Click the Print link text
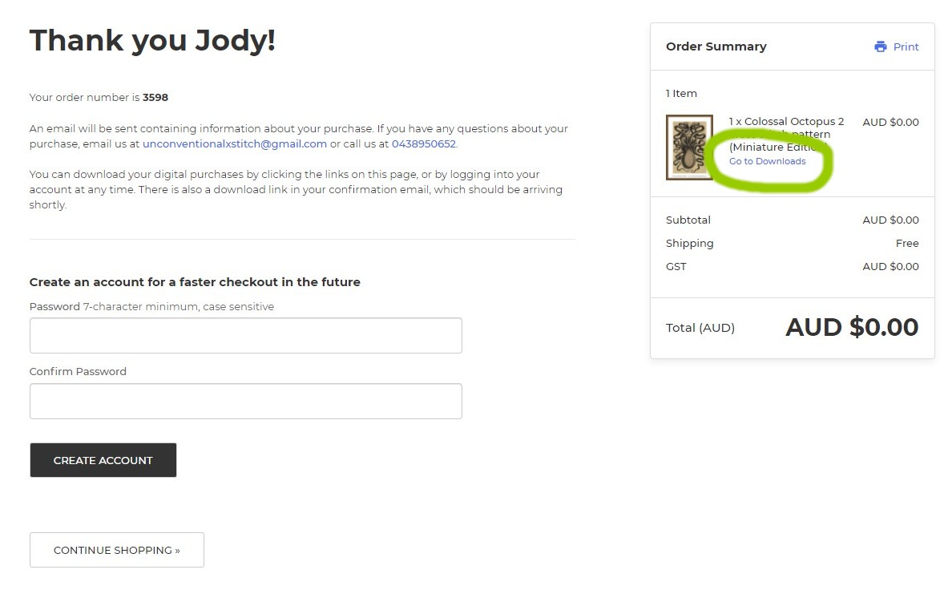This screenshot has width=952, height=606. tap(906, 46)
